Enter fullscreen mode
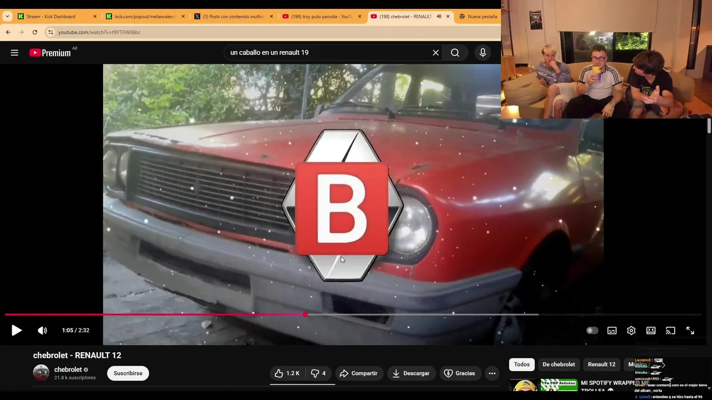The height and width of the screenshot is (400, 712). (690, 331)
